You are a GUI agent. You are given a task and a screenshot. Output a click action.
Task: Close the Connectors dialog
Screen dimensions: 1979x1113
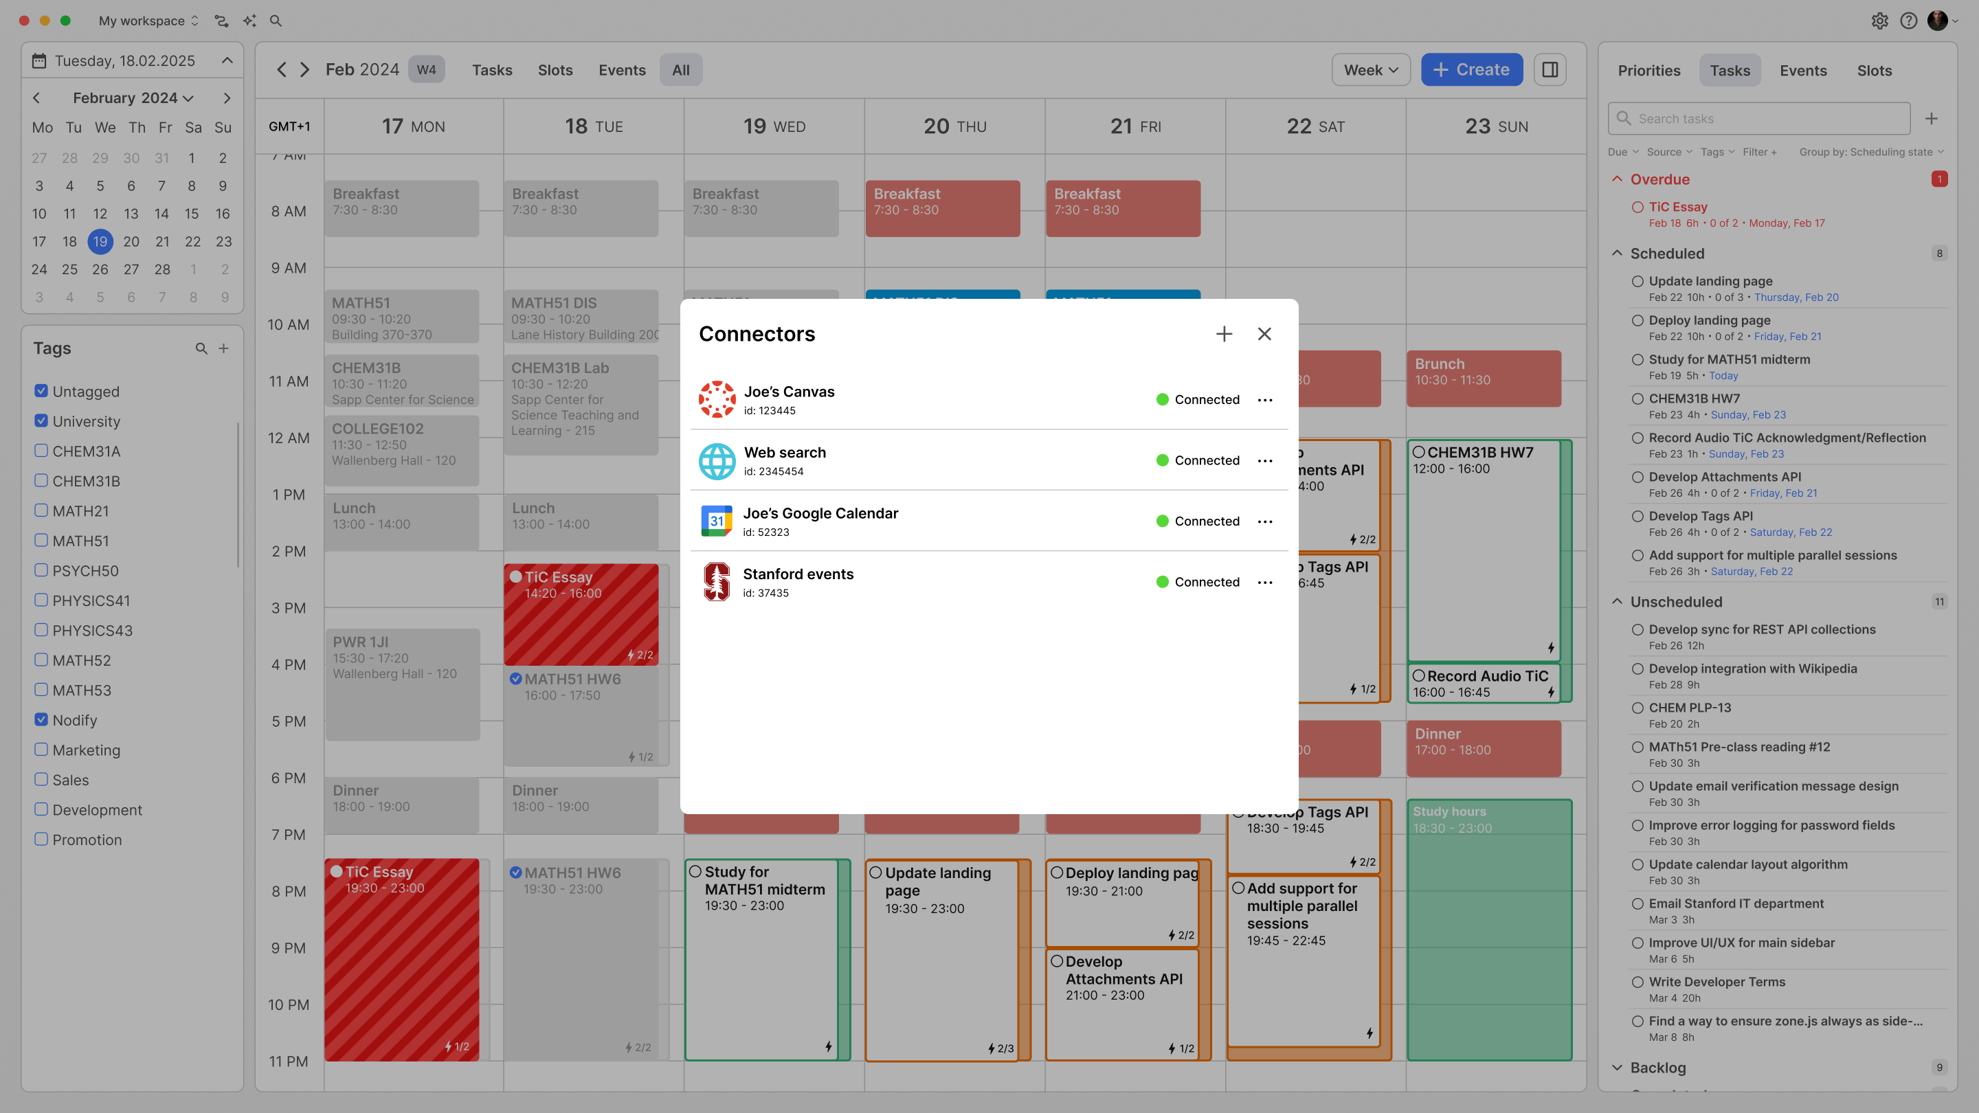tap(1264, 334)
